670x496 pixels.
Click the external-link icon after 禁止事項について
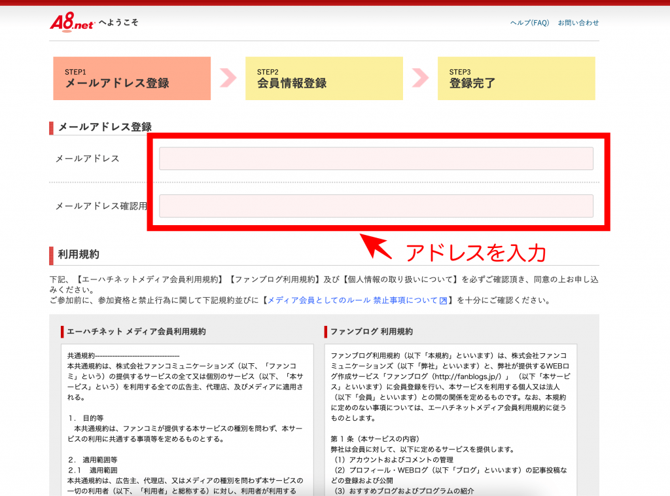443,301
